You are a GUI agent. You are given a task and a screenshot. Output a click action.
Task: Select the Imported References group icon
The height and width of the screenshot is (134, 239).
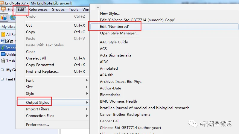[3, 48]
